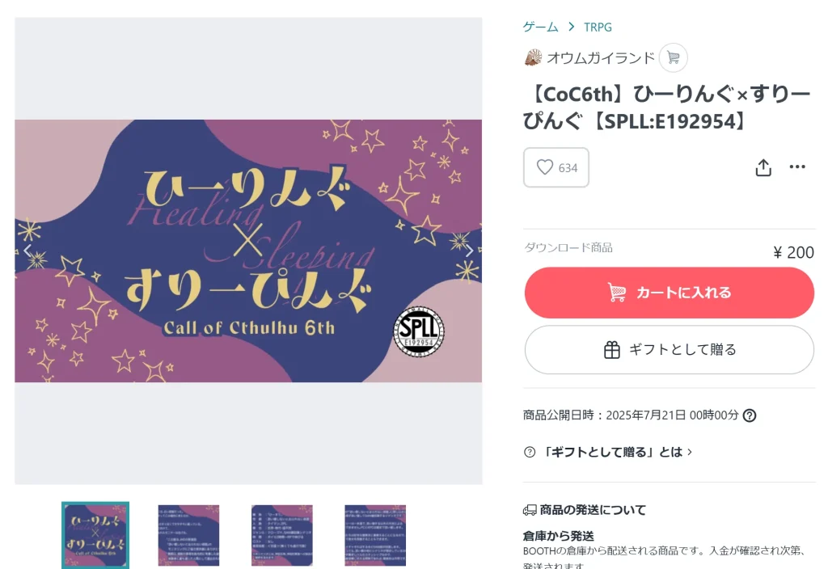Click the オウムガイランド shop avatar icon
Image resolution: width=828 pixels, height=569 pixels.
(533, 57)
